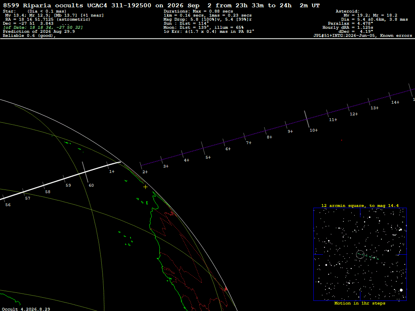Screen dimensions: 415x311
Task: Click the circled target star in the star chart
Action: pos(360,254)
